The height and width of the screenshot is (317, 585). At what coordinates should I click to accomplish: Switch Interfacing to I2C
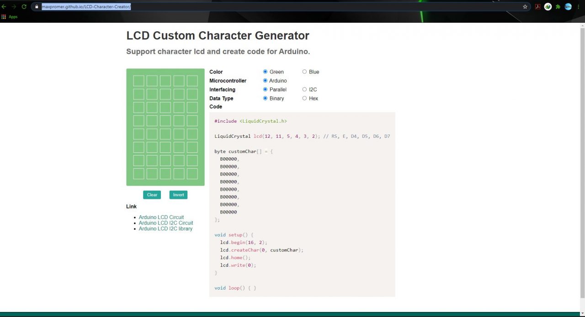[304, 89]
